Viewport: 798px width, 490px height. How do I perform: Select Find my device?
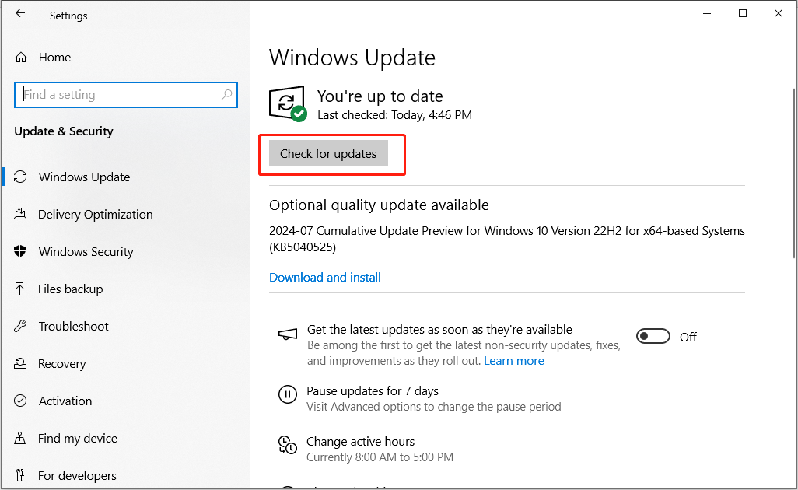click(78, 439)
